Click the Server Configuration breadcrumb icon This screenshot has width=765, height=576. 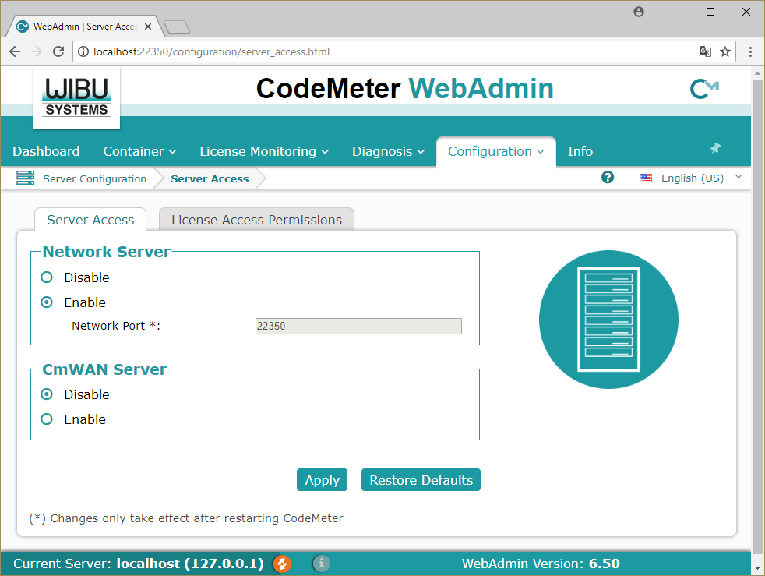click(26, 178)
